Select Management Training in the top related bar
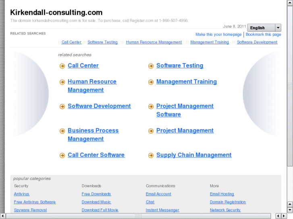 (x=209, y=42)
